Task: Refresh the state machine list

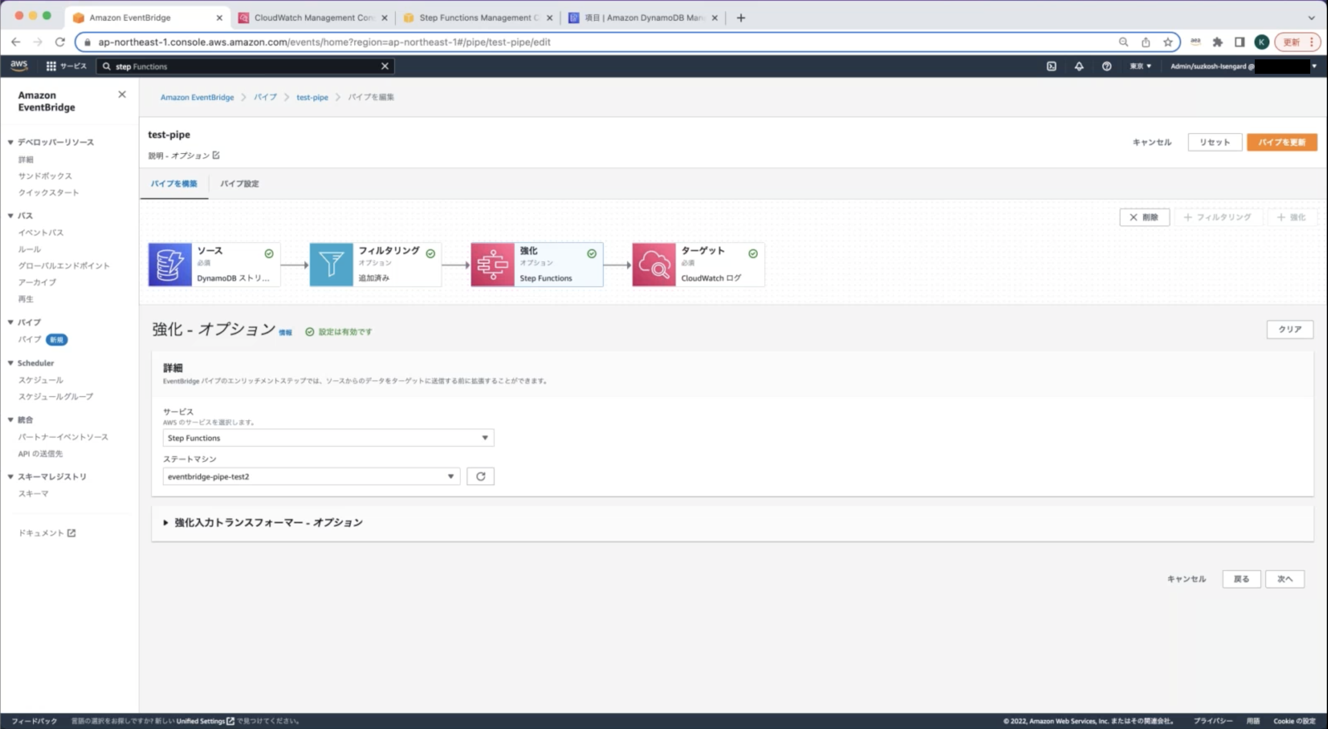Action: tap(480, 476)
